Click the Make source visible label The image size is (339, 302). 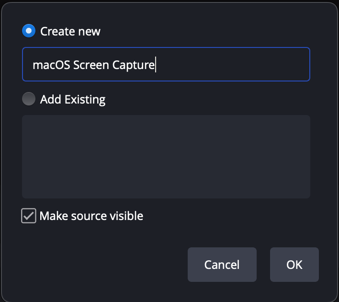(x=91, y=216)
